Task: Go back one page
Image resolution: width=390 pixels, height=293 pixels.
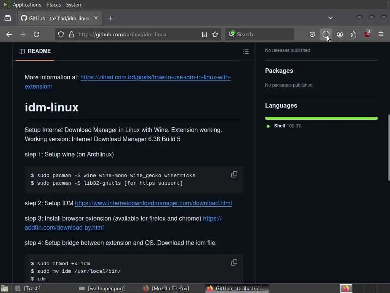Action: [9, 34]
